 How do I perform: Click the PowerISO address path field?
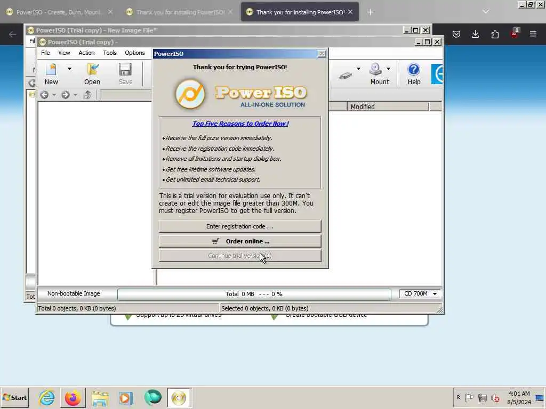(126, 95)
